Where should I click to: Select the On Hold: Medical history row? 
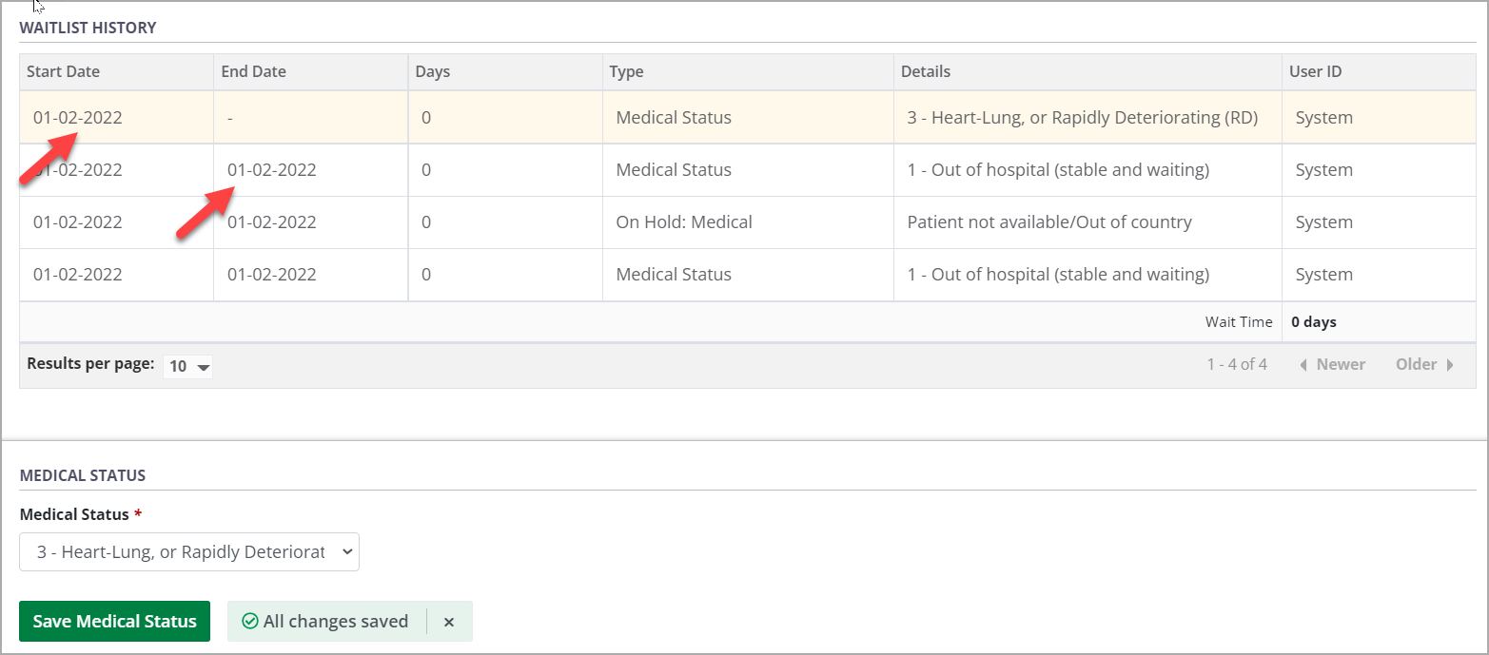tap(683, 222)
